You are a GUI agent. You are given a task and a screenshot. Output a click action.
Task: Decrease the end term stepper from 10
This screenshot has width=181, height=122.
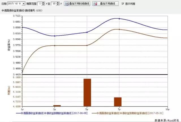58,5
